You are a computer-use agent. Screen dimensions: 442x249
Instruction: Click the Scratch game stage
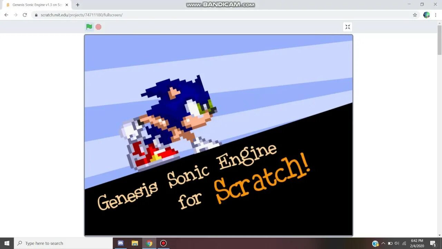click(219, 135)
